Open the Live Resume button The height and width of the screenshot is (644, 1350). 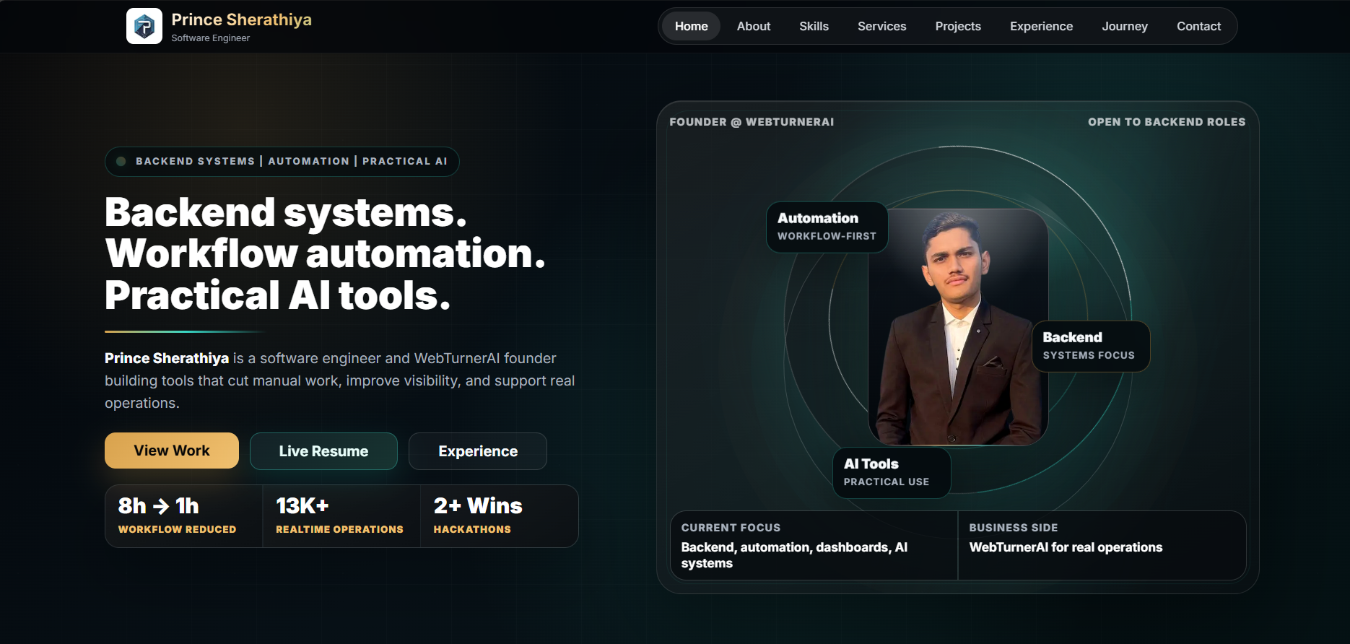coord(323,451)
